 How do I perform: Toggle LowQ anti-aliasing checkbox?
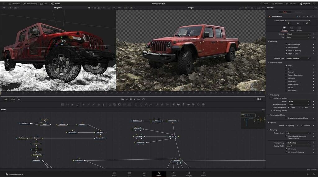(x=288, y=108)
